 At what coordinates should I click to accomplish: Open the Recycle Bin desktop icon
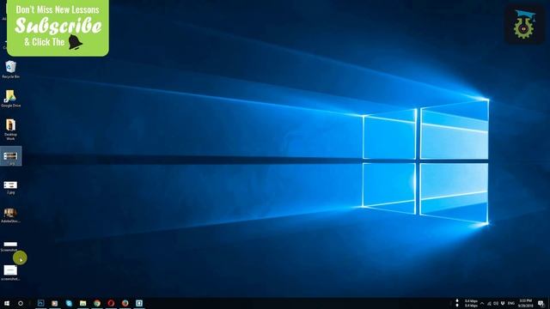click(x=10, y=69)
